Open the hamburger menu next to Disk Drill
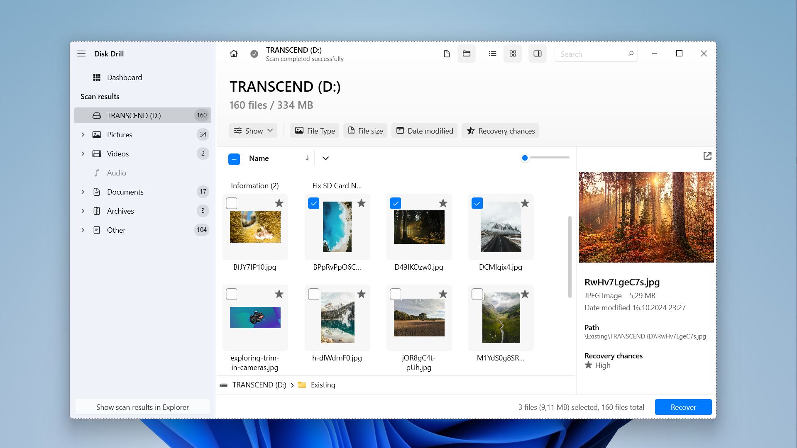Image resolution: width=797 pixels, height=448 pixels. click(x=81, y=54)
